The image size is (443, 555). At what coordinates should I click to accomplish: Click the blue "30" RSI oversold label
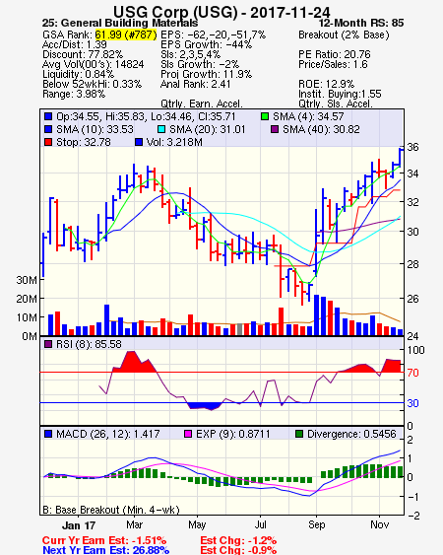pos(412,403)
